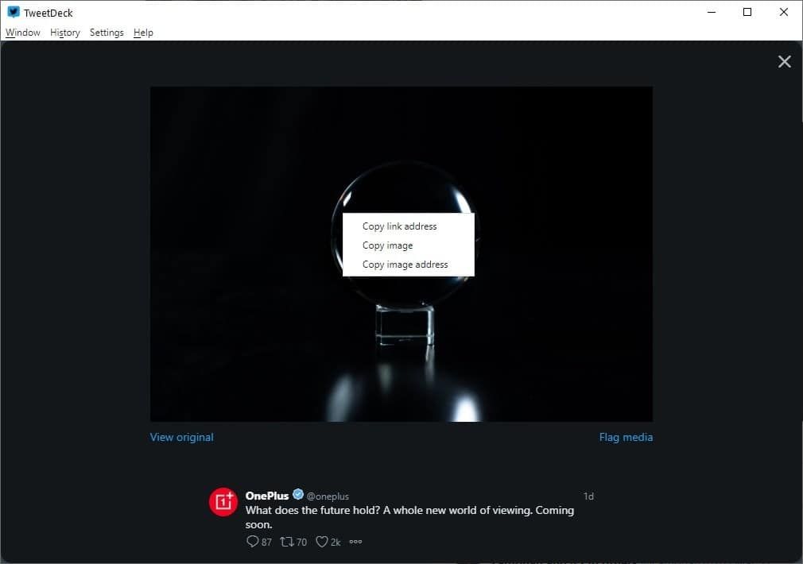
Task: Click the TweetDeck app icon in title bar
Action: [x=14, y=12]
